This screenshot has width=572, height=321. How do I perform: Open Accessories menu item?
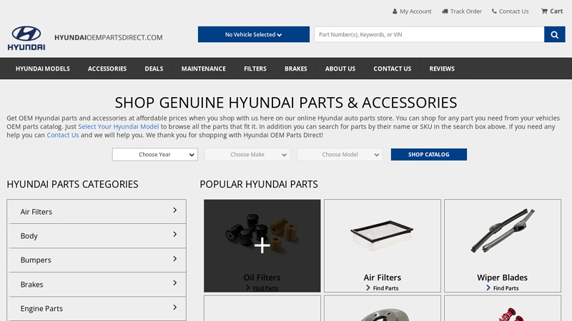point(107,68)
